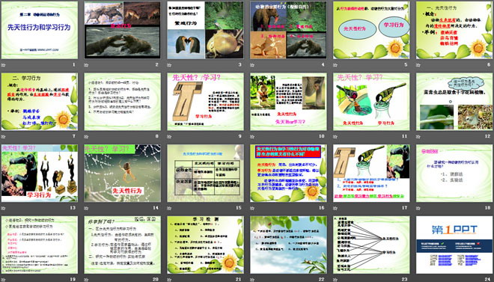Select slide 13 with the chimpanzees
The height and width of the screenshot is (282, 494).
point(40,173)
